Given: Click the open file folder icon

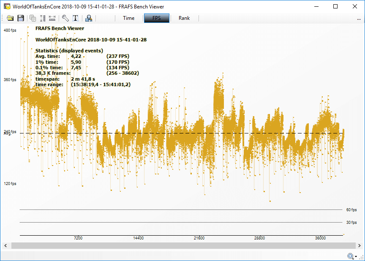Looking at the screenshot, I should (10, 18).
